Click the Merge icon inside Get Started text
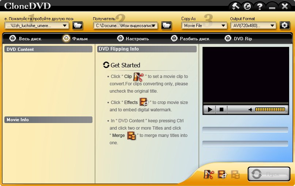Image resolution: width=295 pixels, height=186 pixels. tap(131, 135)
